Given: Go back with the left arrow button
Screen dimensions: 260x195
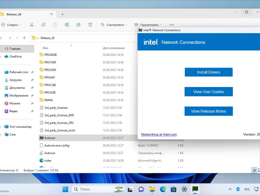Looking at the screenshot, I should (x=2, y=38).
